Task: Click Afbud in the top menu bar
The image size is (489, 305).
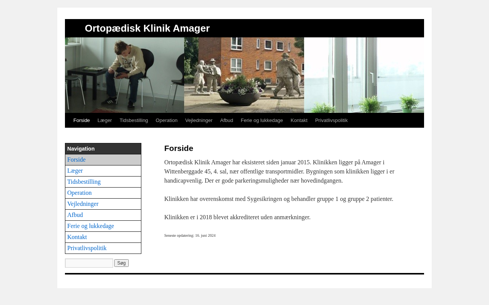Action: pyautogui.click(x=227, y=120)
